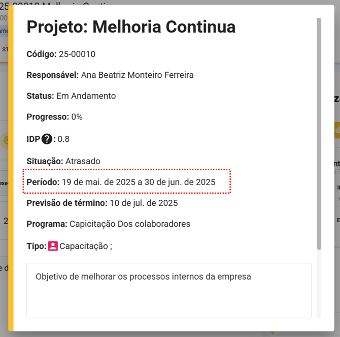
Task: Click the pink Capacitação type icon
Action: (53, 246)
